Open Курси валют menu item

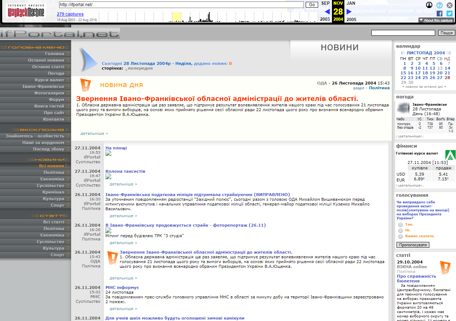[50, 80]
